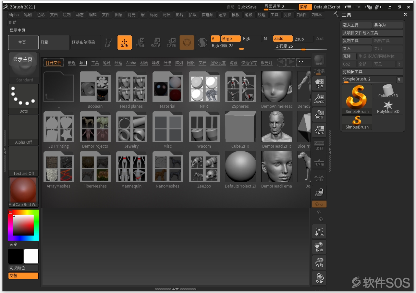Image resolution: width=416 pixels, height=293 pixels.
Task: Collapse the left tray divider arrow
Action: click(x=5, y=151)
